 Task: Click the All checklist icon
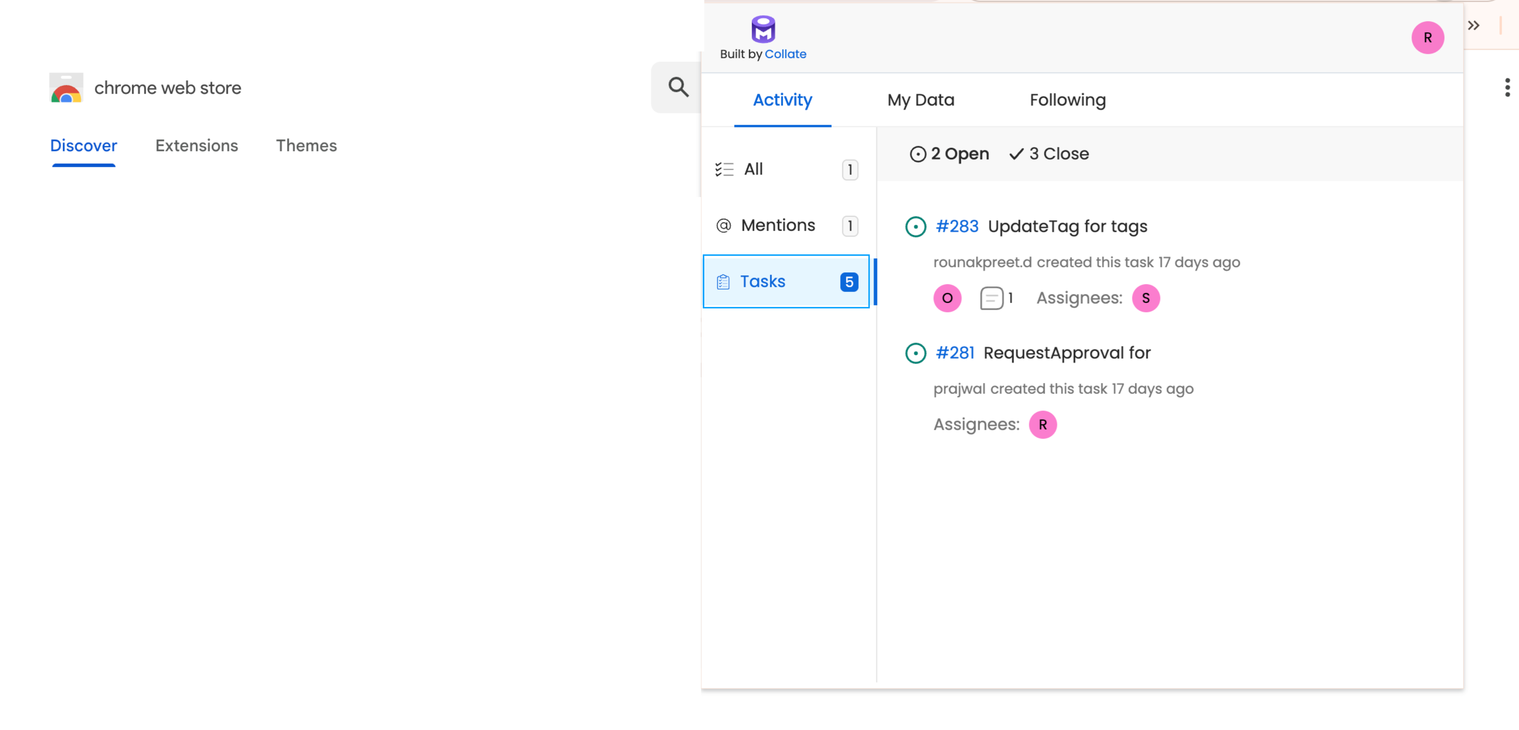pyautogui.click(x=724, y=169)
